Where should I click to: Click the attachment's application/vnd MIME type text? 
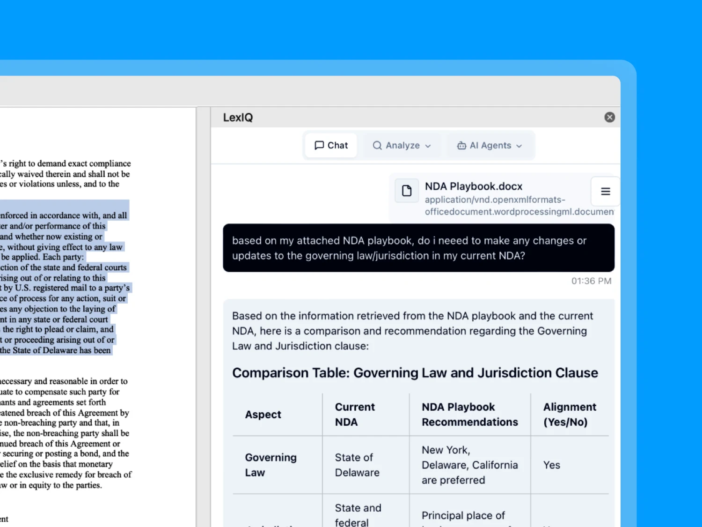point(519,206)
